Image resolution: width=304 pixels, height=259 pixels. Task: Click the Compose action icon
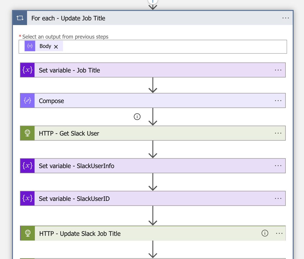27,101
